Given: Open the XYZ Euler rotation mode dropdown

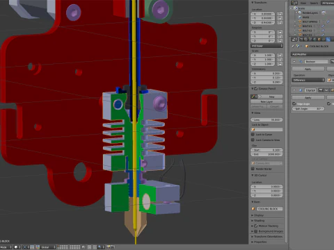Looking at the screenshot, I should [x=267, y=46].
